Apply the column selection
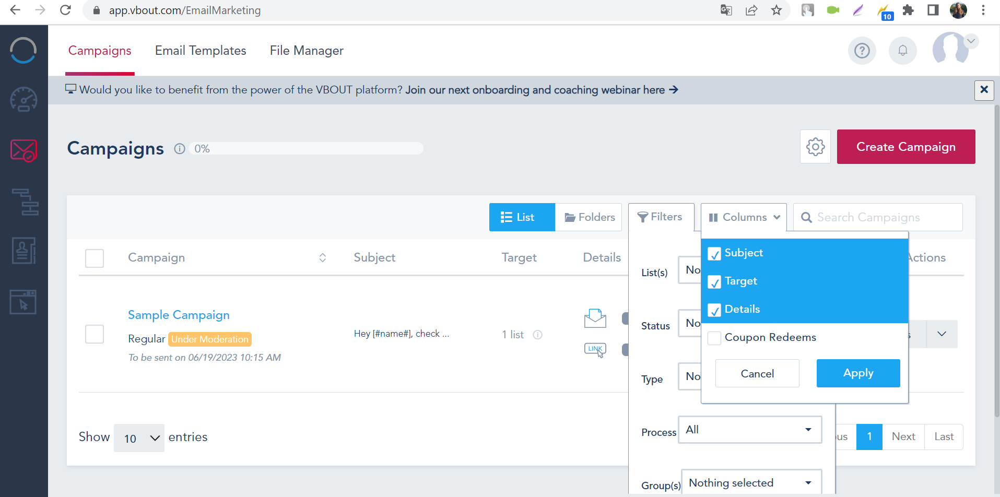The width and height of the screenshot is (1000, 497). [858, 373]
